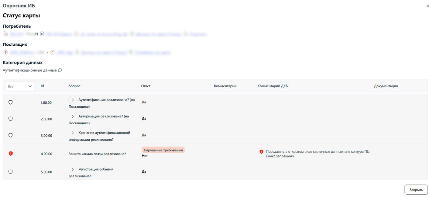This screenshot has height=197, width=429.
Task: Click shield status icon in row 5.00.00
Action: (x=11, y=172)
